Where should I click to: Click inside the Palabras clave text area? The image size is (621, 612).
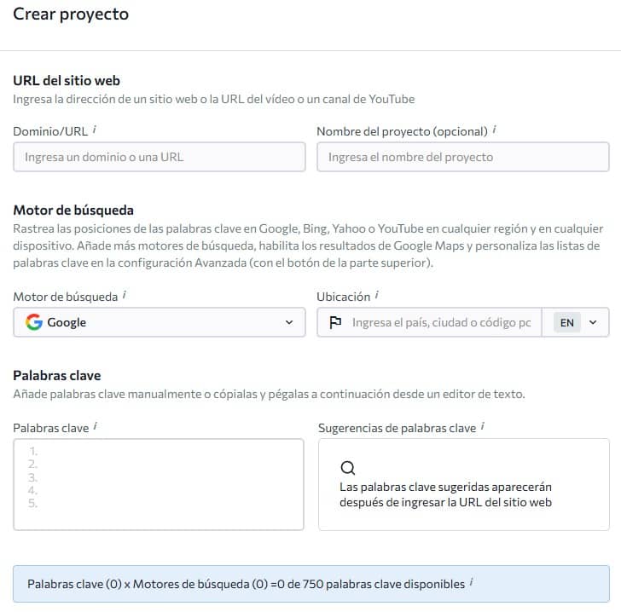[x=160, y=484]
